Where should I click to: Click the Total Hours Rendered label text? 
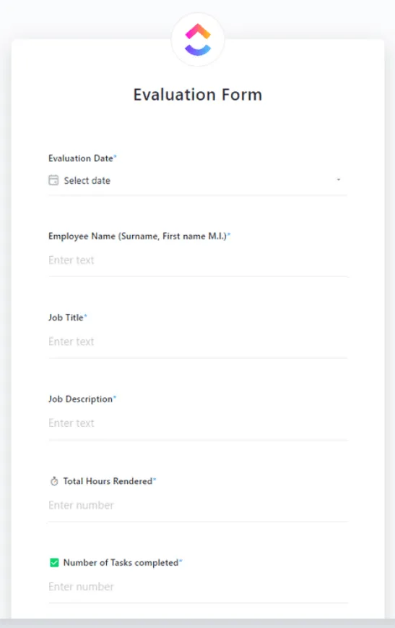click(108, 481)
